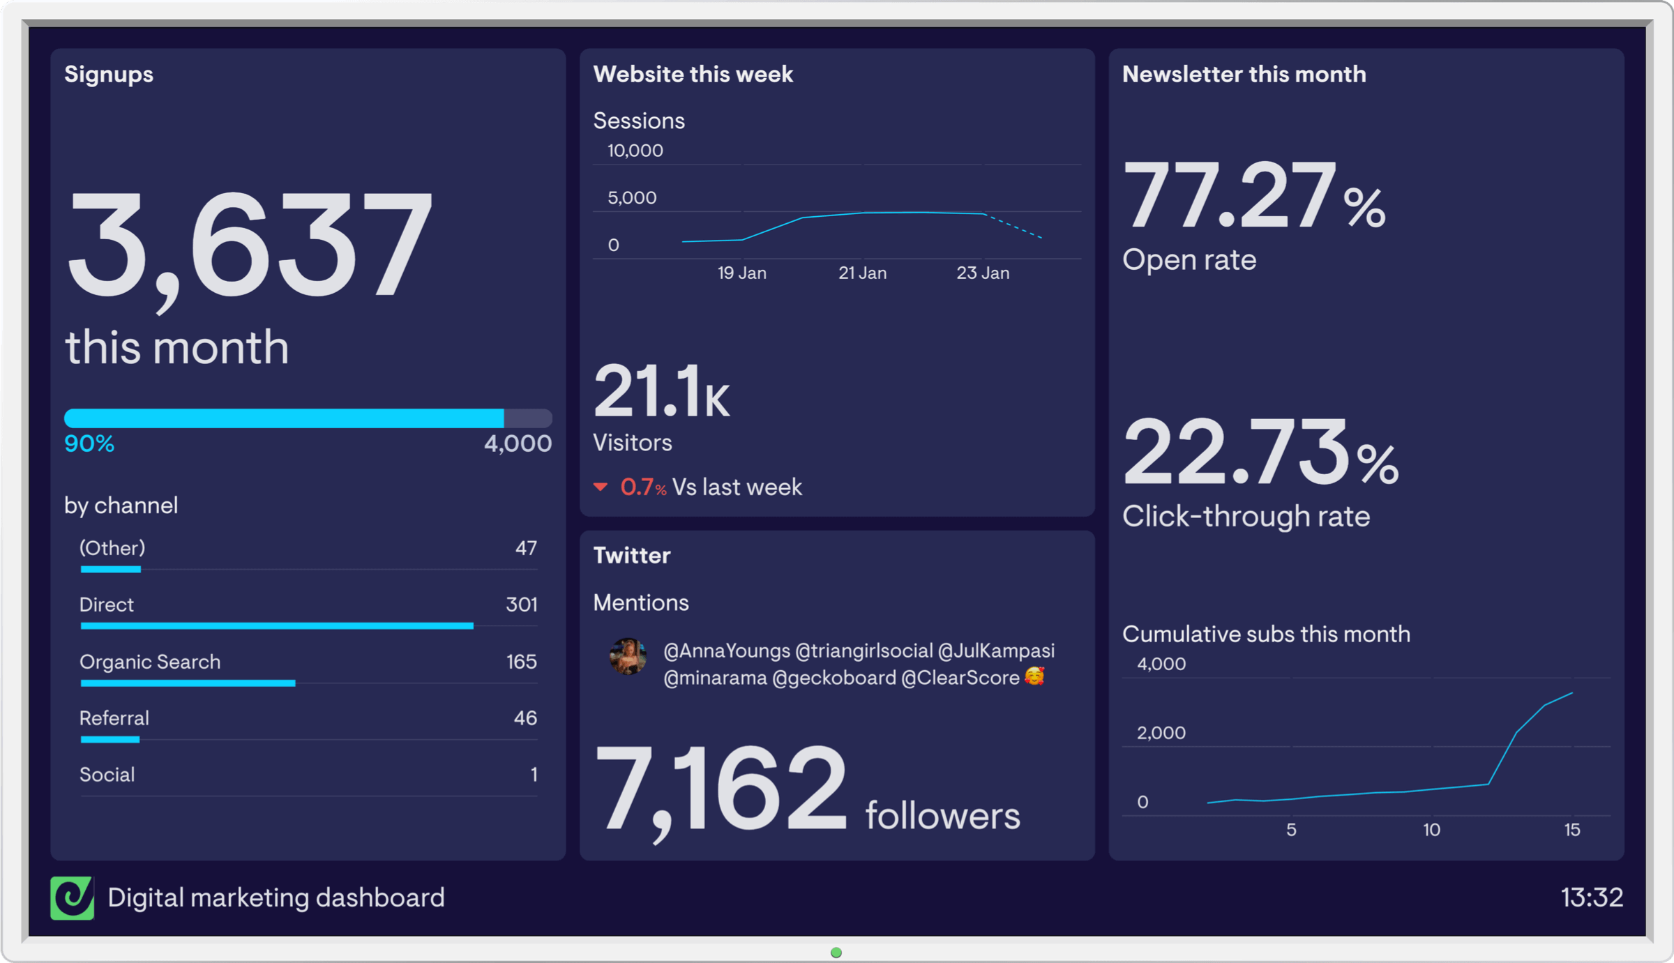Click the 2,000 label on subs chart
The width and height of the screenshot is (1674, 963).
[1161, 733]
